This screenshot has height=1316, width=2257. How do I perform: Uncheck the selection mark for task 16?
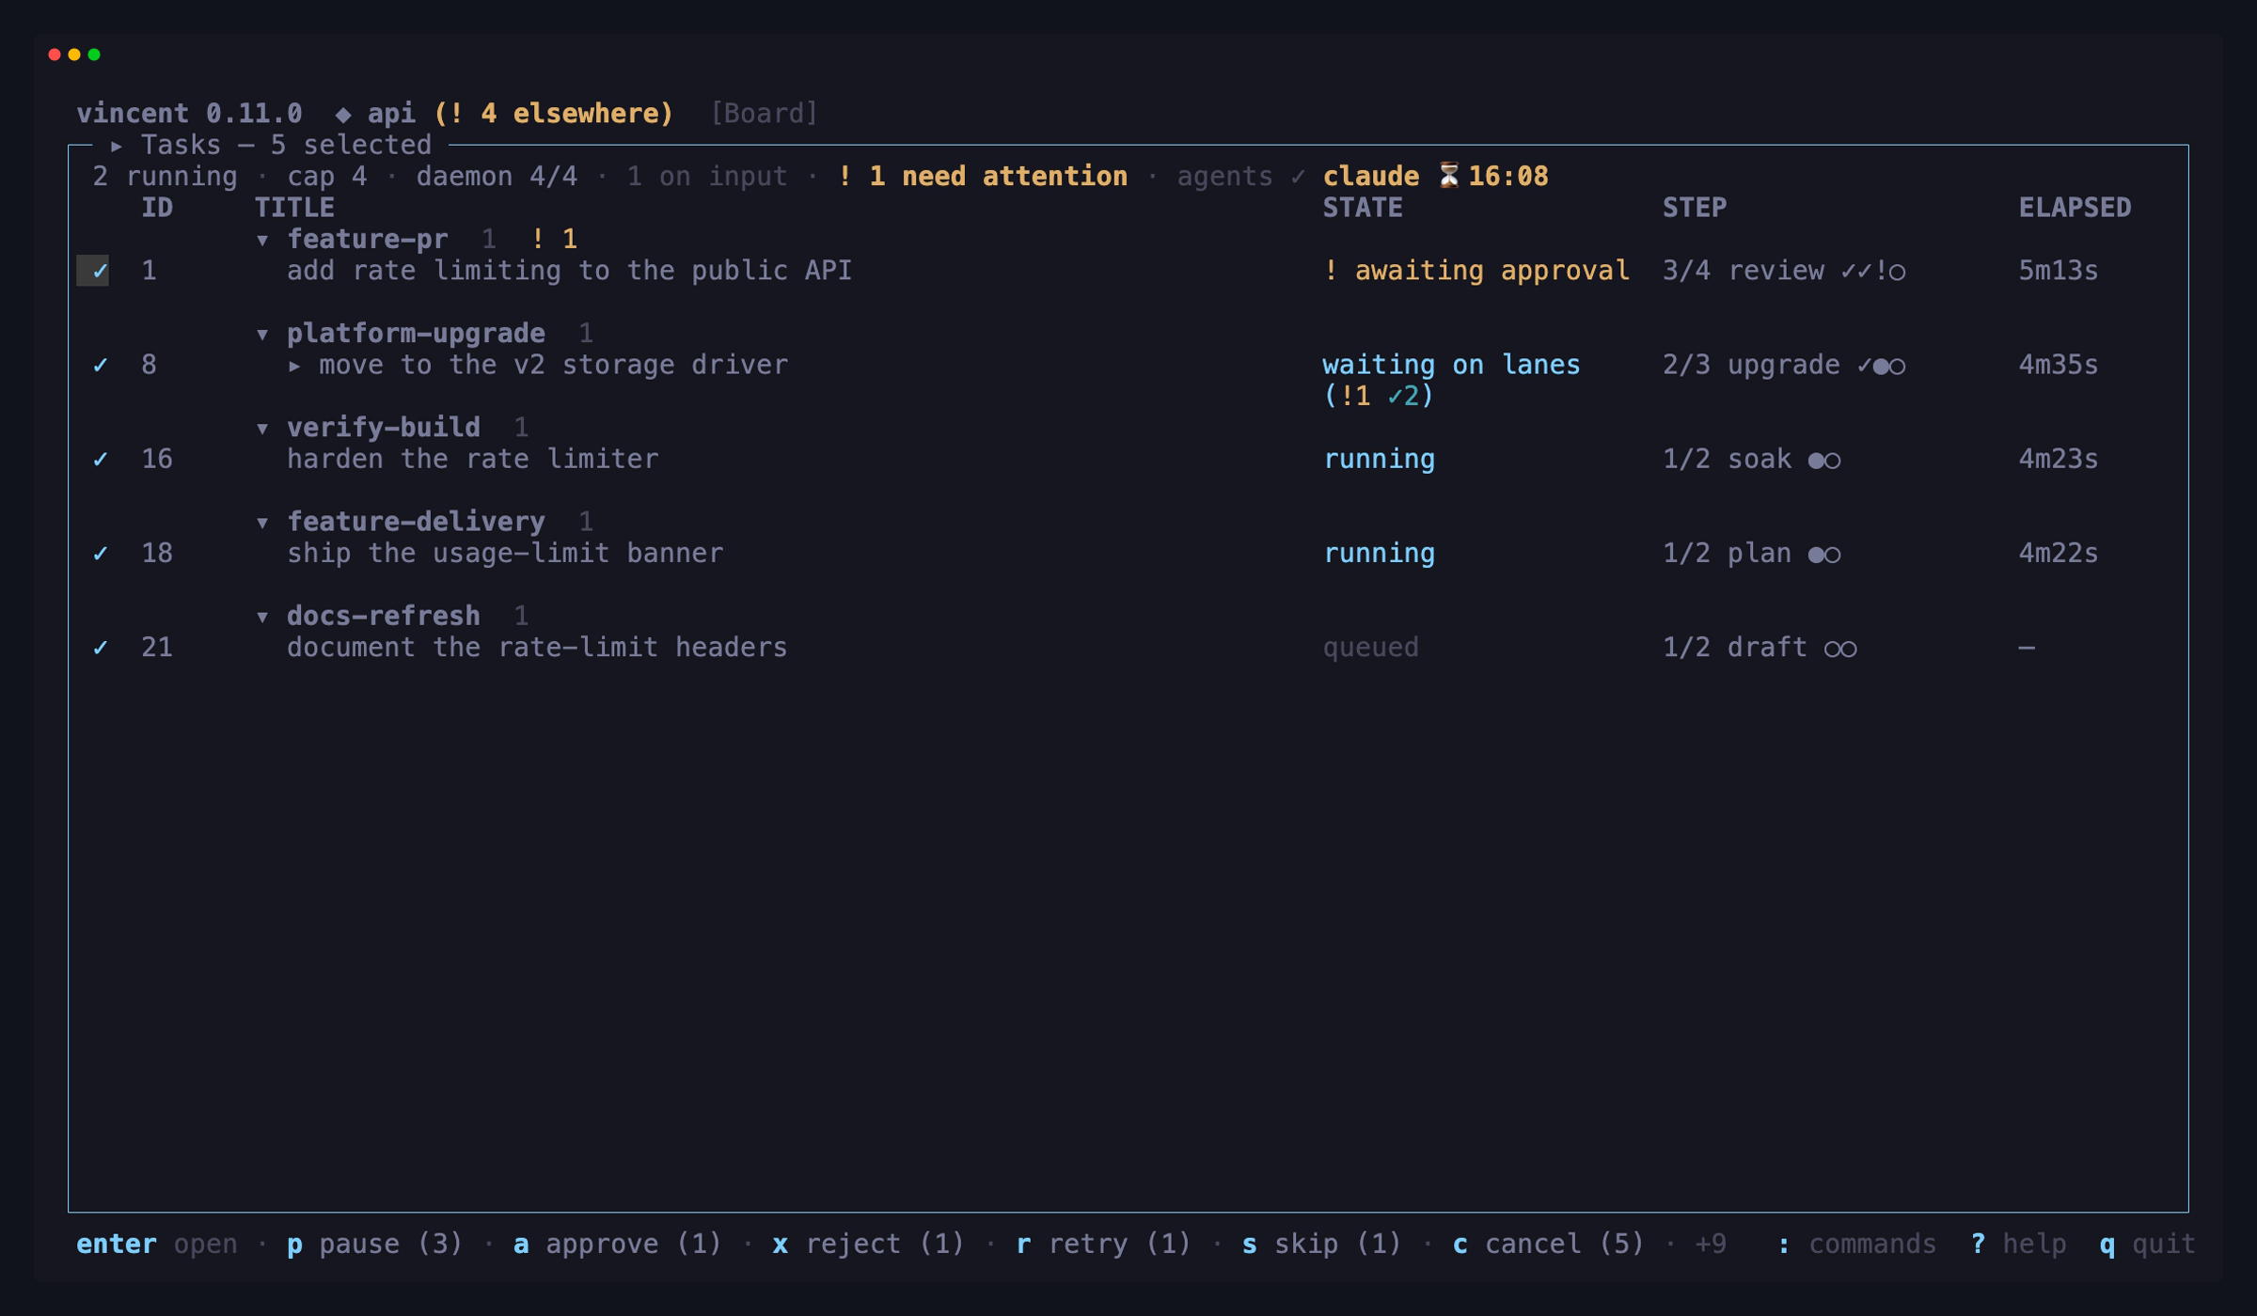point(101,460)
